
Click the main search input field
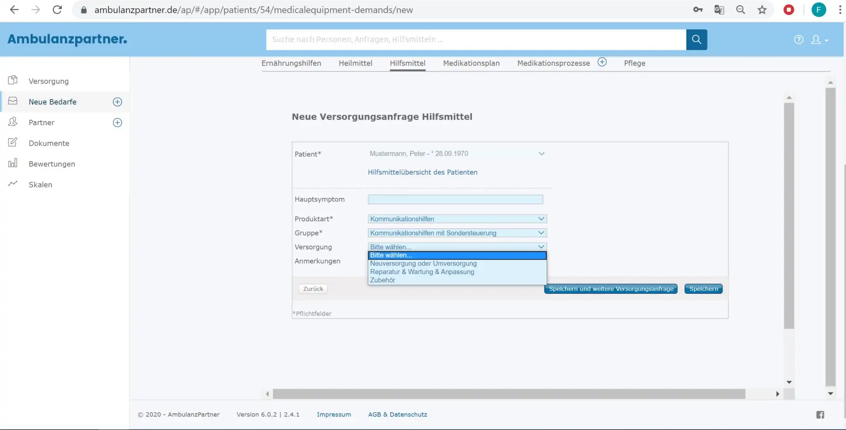click(x=476, y=40)
